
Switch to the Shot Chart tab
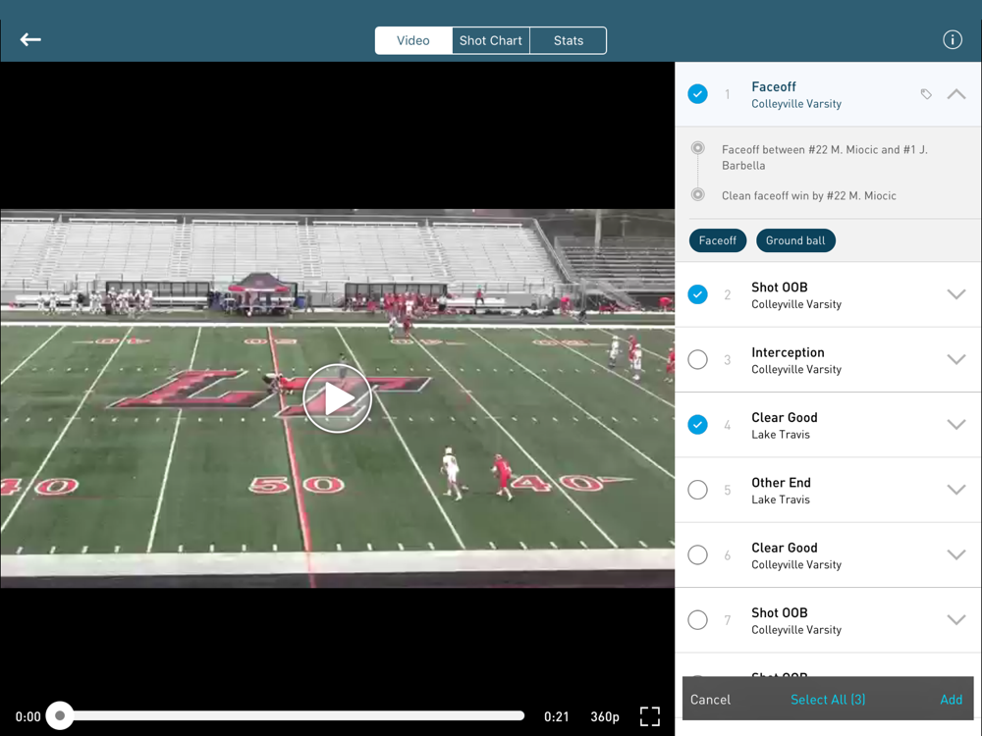click(490, 40)
